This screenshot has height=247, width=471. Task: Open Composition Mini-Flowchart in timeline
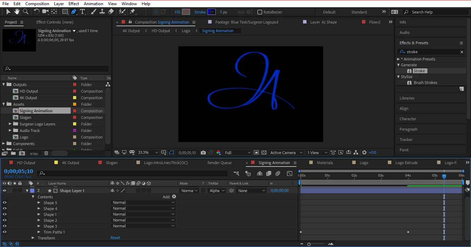tap(236, 173)
